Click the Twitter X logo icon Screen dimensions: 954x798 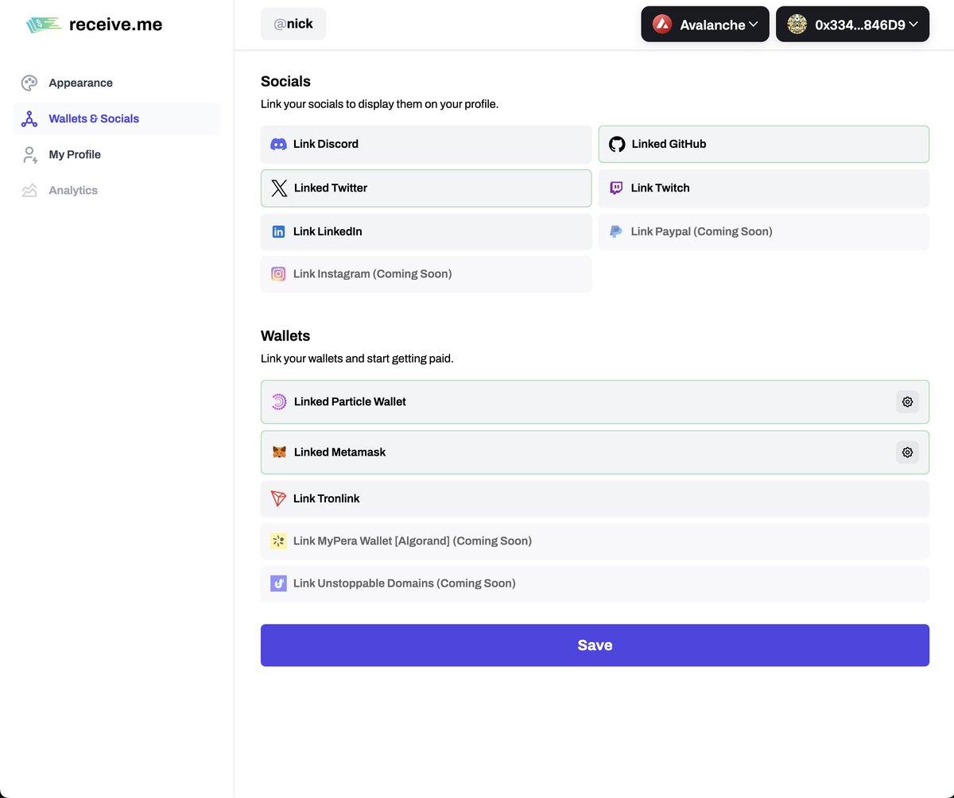tap(279, 188)
